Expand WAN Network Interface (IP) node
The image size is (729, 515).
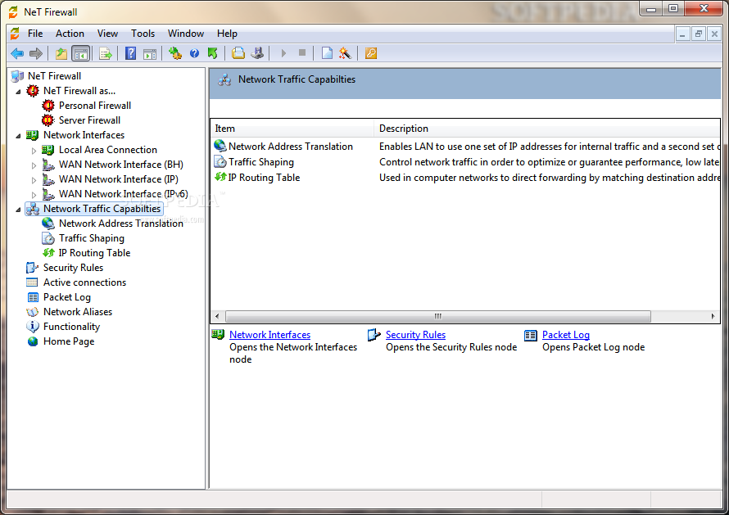click(34, 180)
